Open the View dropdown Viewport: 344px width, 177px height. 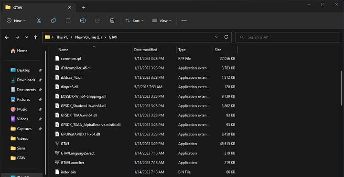coord(162,21)
